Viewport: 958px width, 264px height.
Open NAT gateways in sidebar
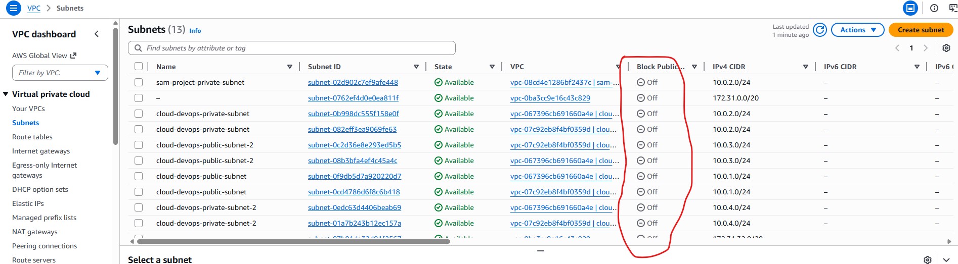click(x=35, y=232)
